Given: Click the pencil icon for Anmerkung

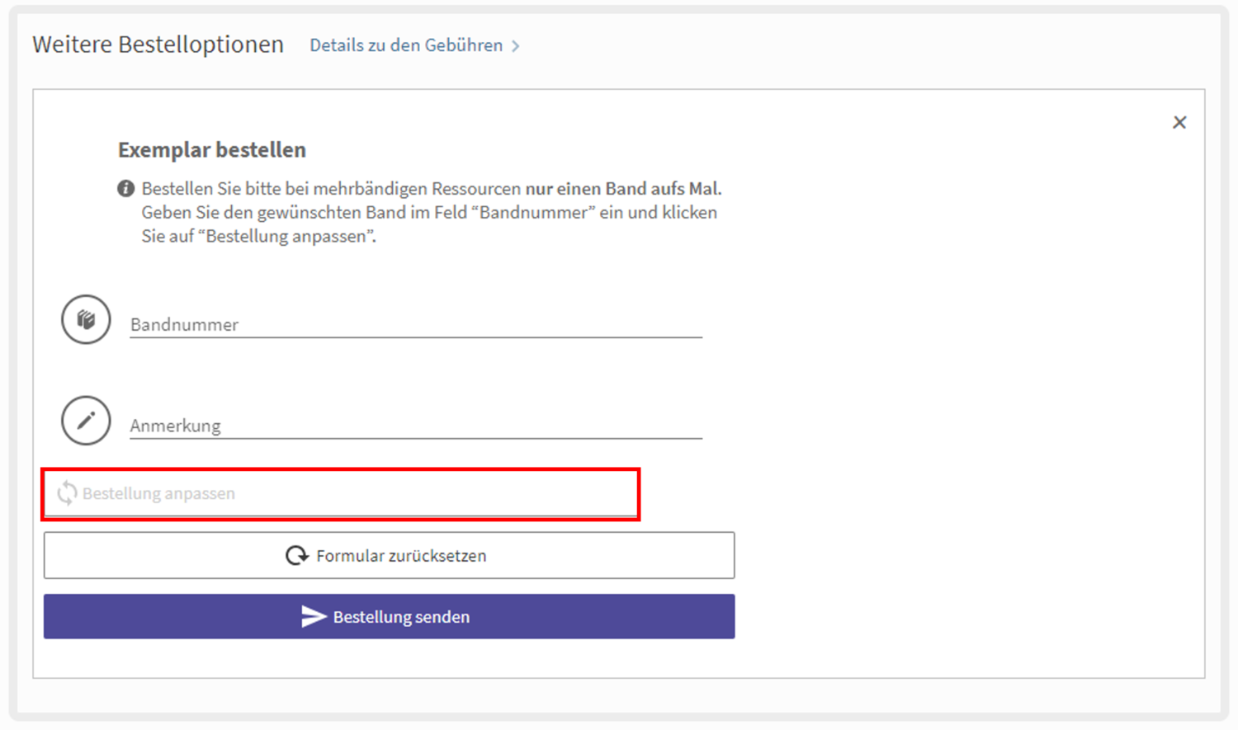Looking at the screenshot, I should tap(86, 421).
